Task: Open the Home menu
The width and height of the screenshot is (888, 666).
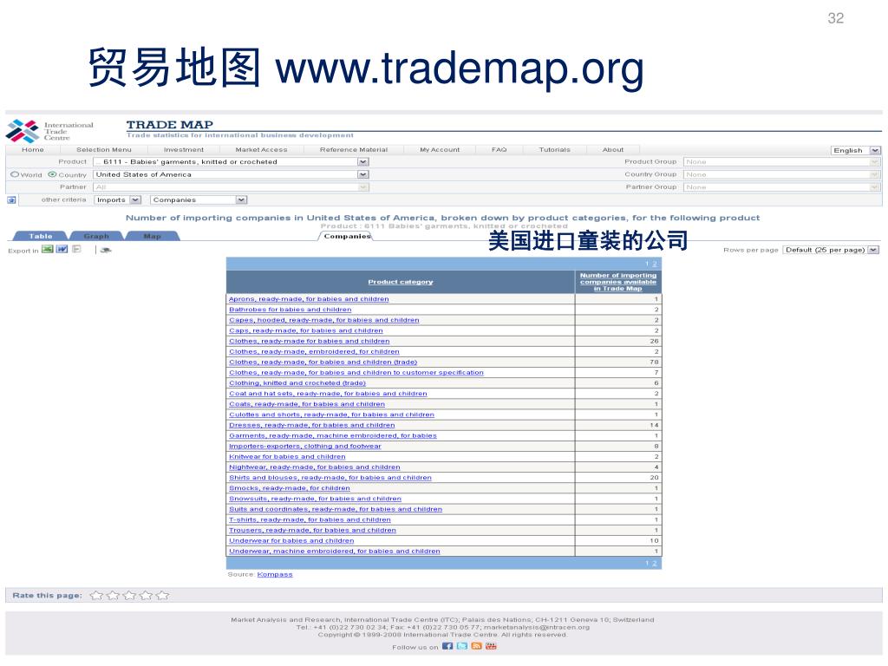Action: (x=33, y=149)
